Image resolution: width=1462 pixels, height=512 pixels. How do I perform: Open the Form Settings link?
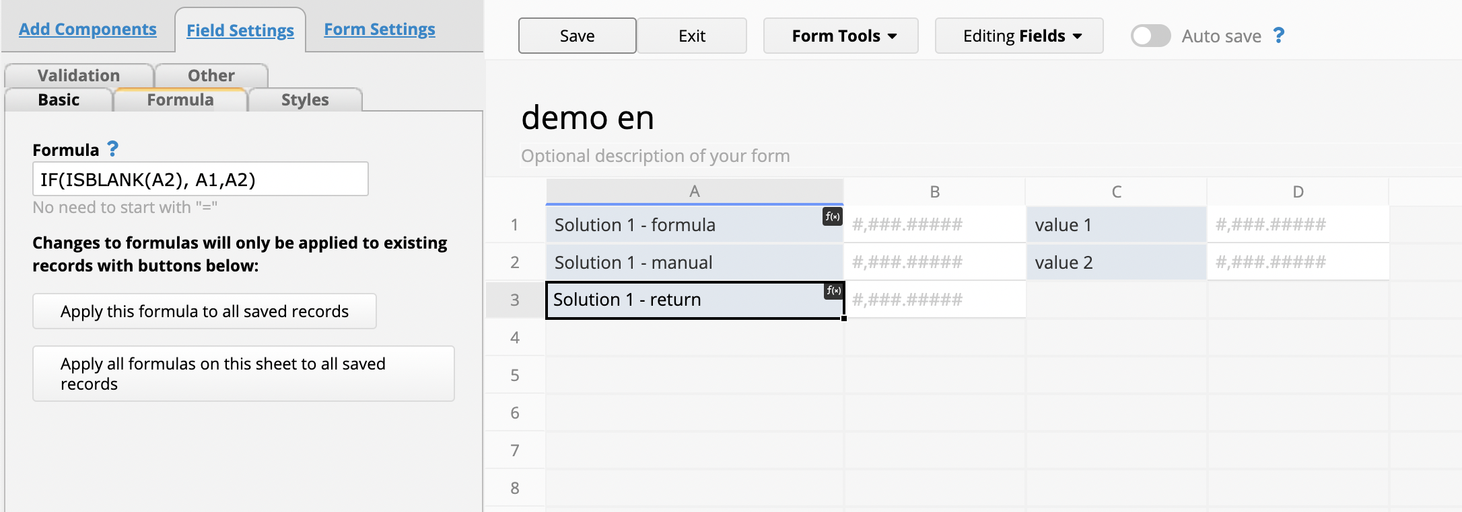pos(380,30)
